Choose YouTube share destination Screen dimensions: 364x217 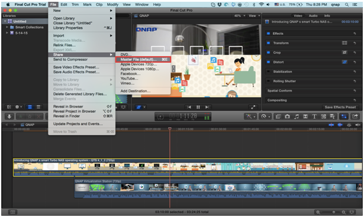[143, 79]
